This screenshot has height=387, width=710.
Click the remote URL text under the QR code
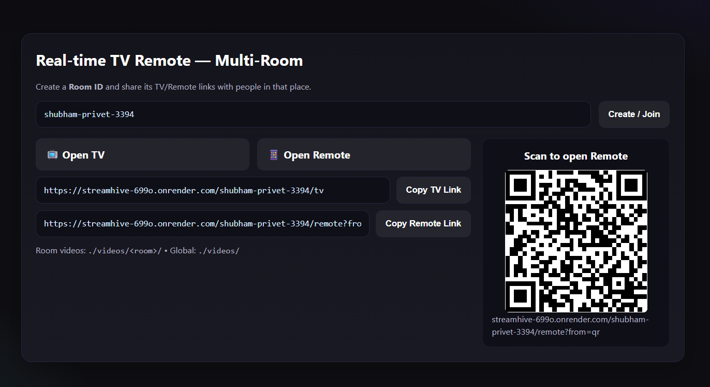click(x=570, y=326)
